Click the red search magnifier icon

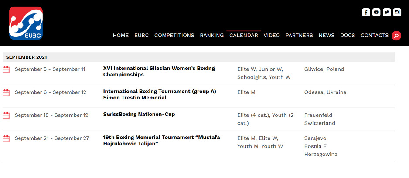tap(396, 36)
